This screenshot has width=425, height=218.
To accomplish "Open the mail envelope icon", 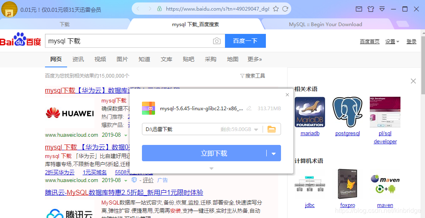I will (x=359, y=9).
